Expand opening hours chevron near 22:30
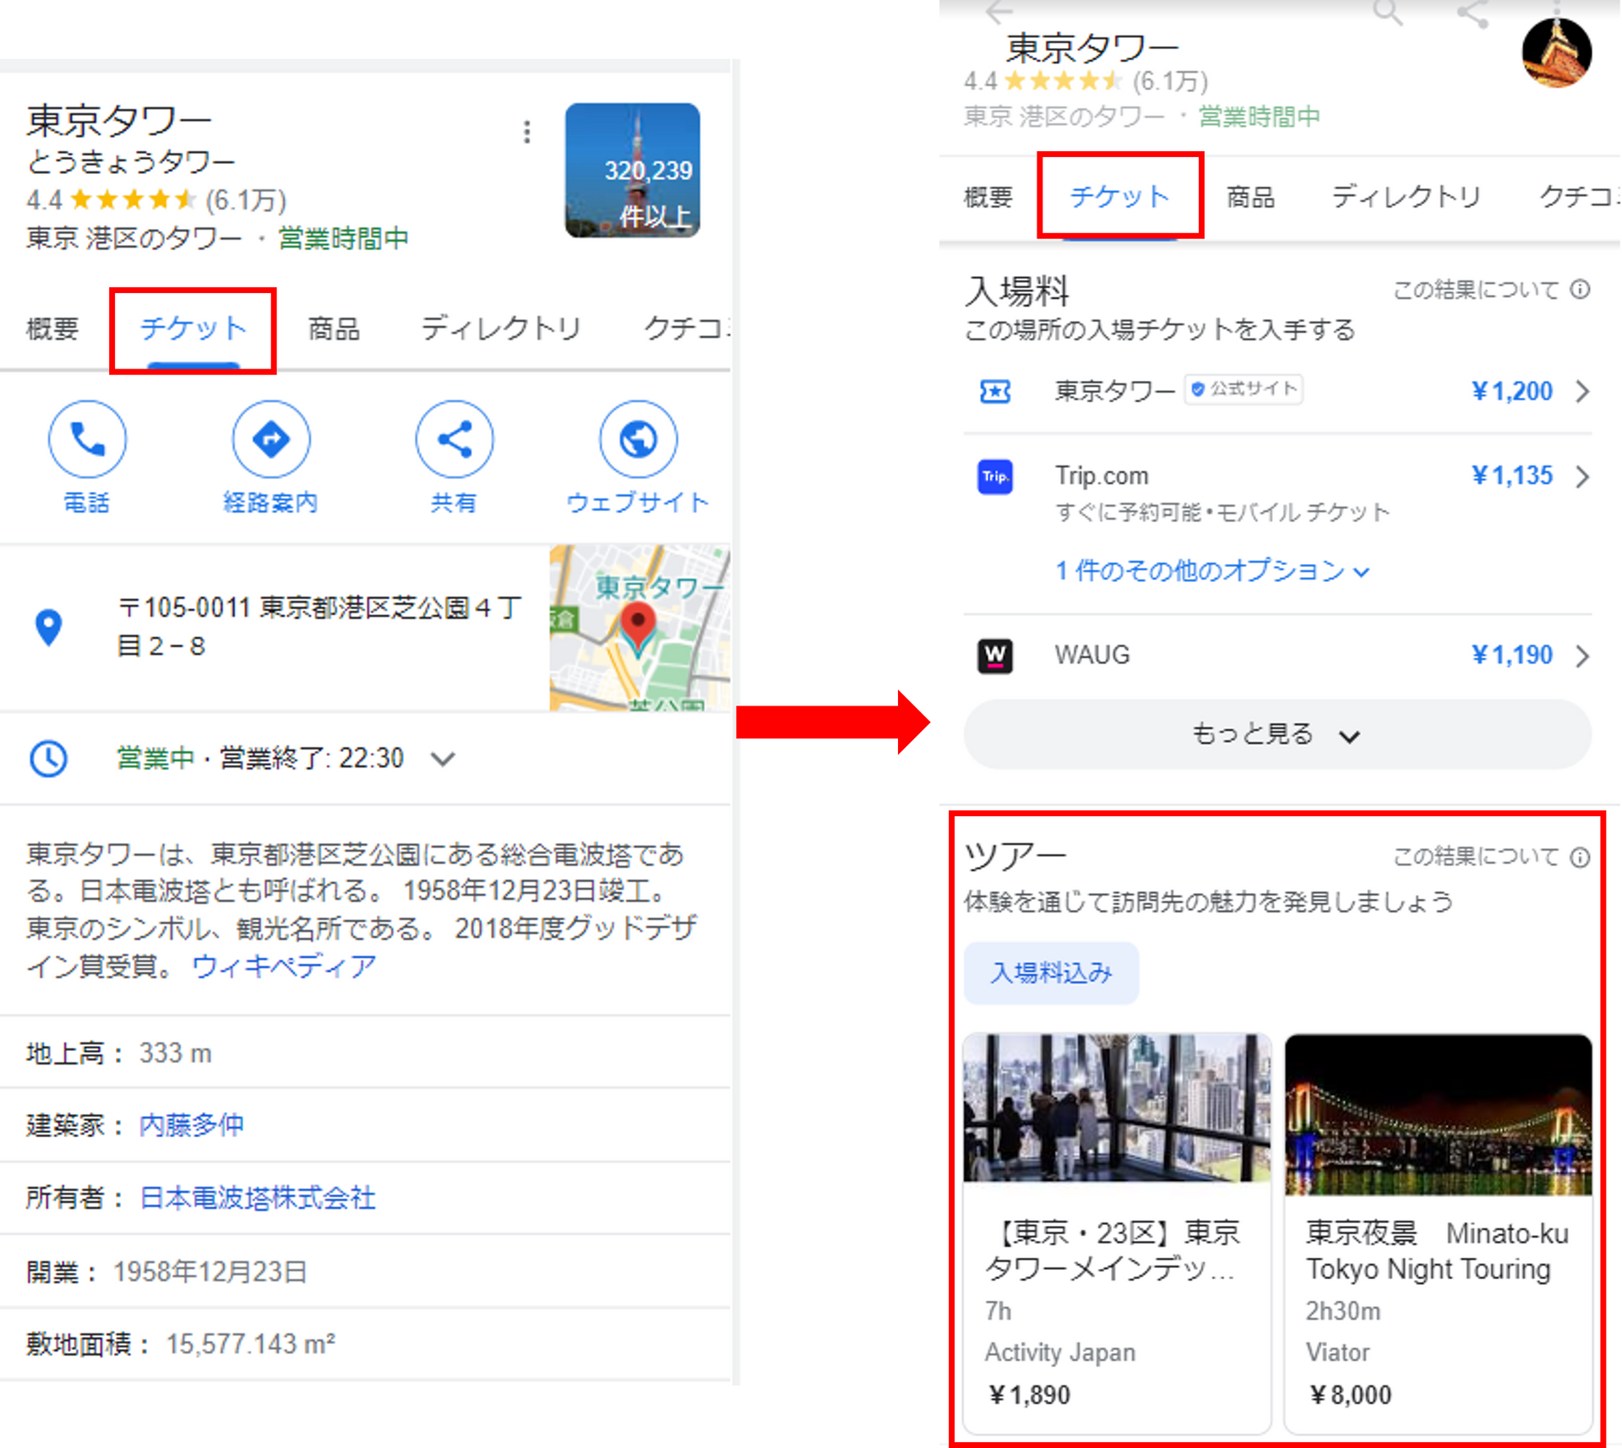The image size is (1622, 1448). (x=443, y=759)
